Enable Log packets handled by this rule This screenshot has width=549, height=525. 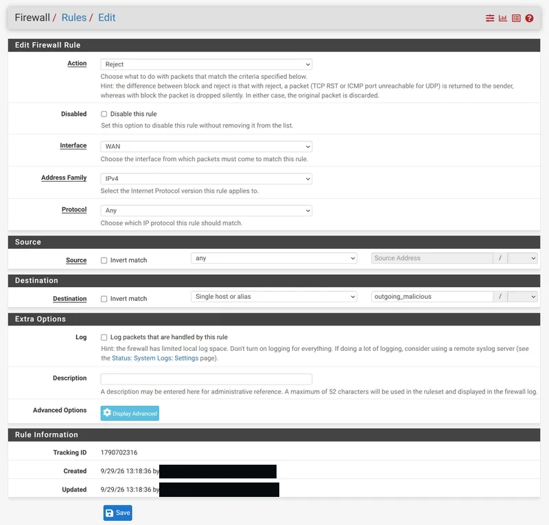point(104,337)
